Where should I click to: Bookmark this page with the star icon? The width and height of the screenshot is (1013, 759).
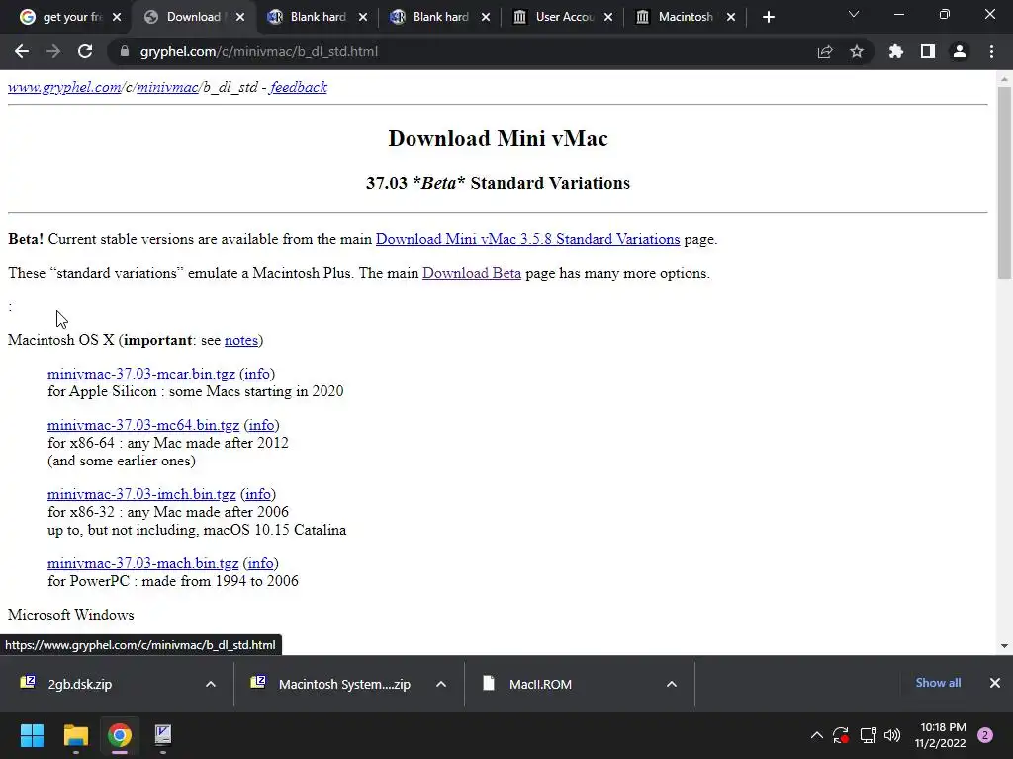(857, 51)
